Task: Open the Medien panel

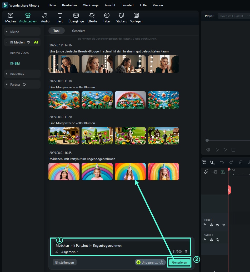Action: click(11, 18)
